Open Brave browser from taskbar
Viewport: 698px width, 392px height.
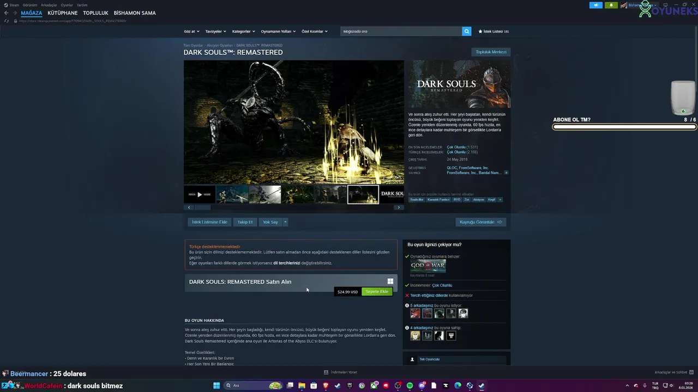click(326, 385)
